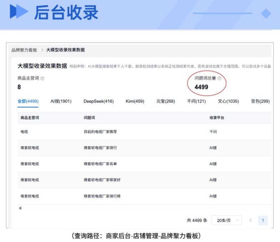The width and height of the screenshot is (280, 242).
Task: Click help icon next to 商品主营词
Action: click(x=42, y=78)
